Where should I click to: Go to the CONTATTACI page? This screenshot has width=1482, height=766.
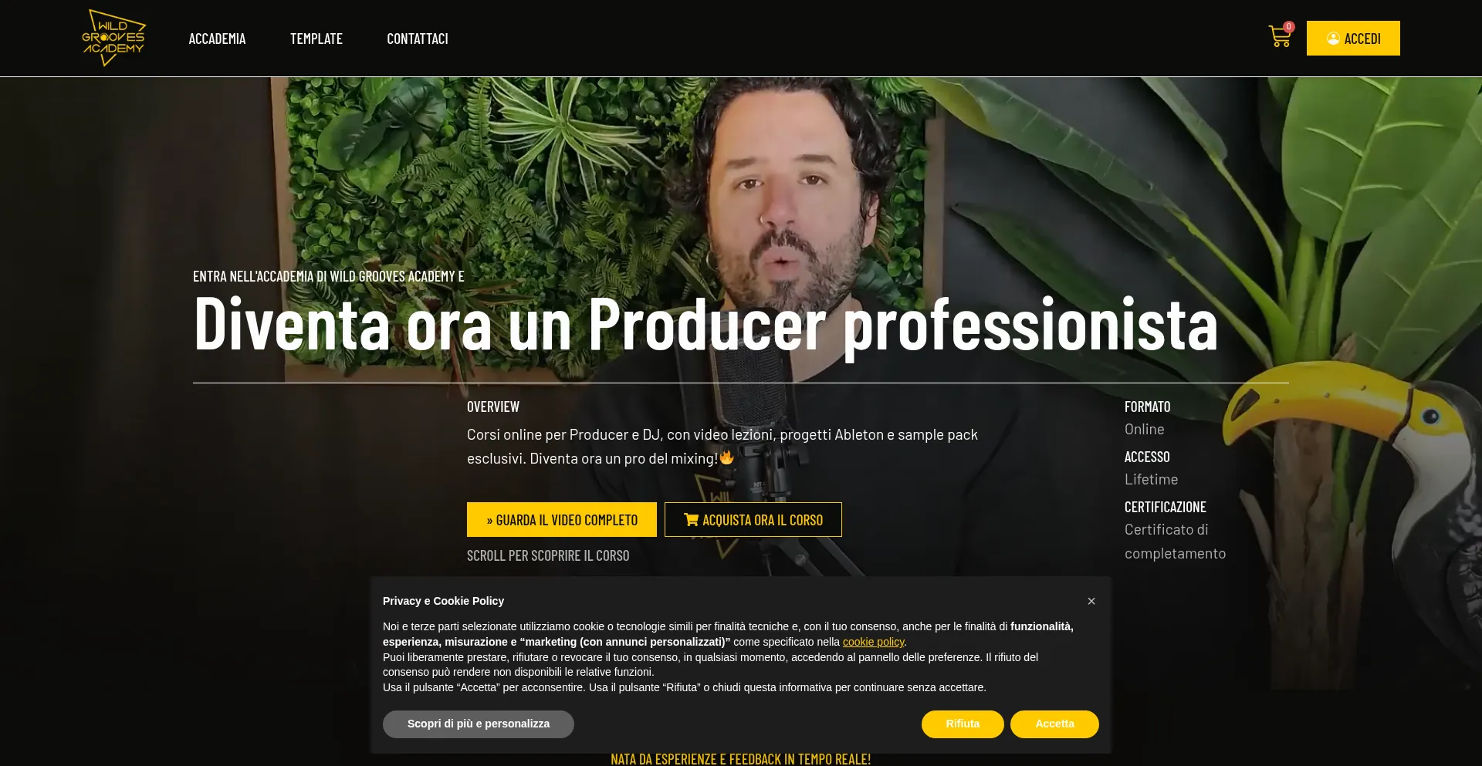pos(417,39)
